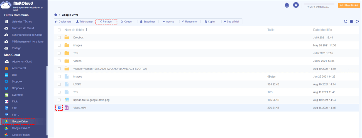Open the Dropbox folder
Image resolution: width=362 pixels, height=138 pixels.
tap(78, 38)
